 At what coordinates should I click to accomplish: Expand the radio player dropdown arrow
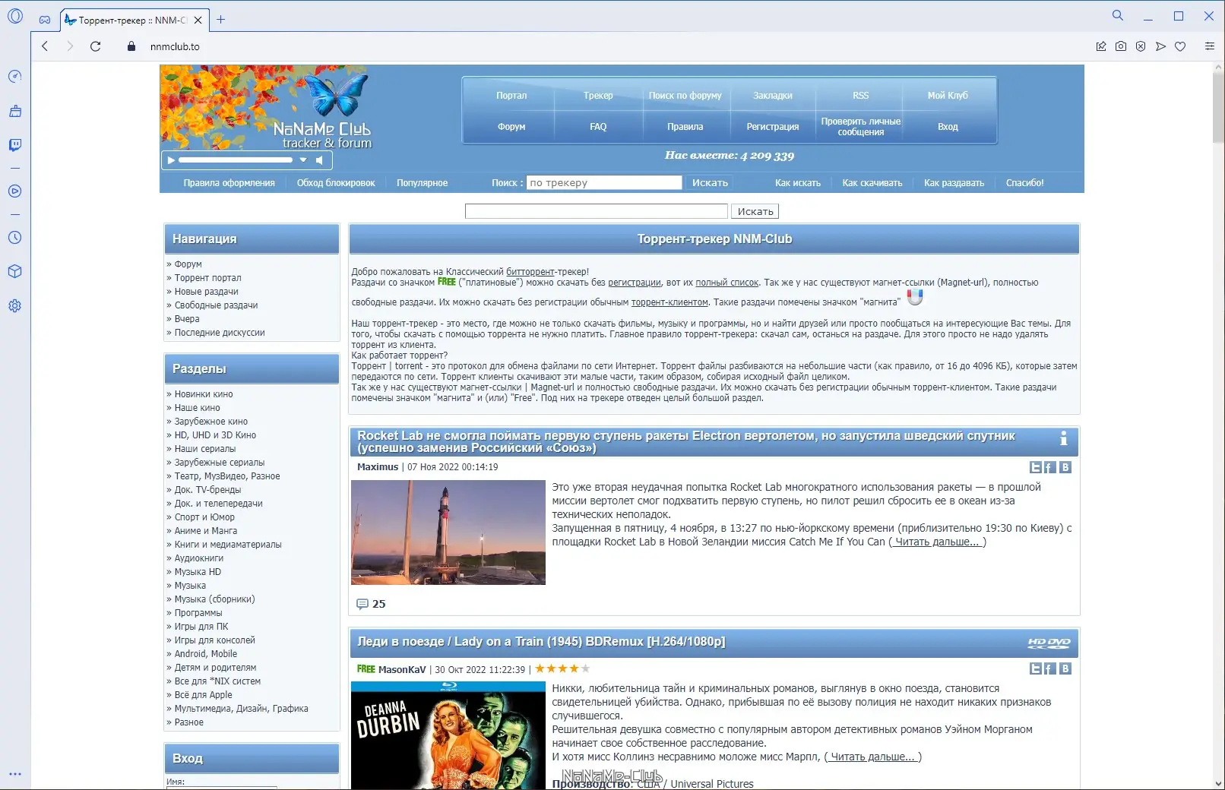(x=303, y=160)
